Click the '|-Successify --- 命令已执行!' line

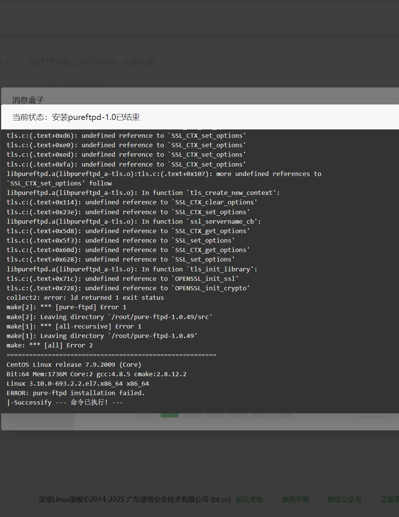tap(65, 402)
